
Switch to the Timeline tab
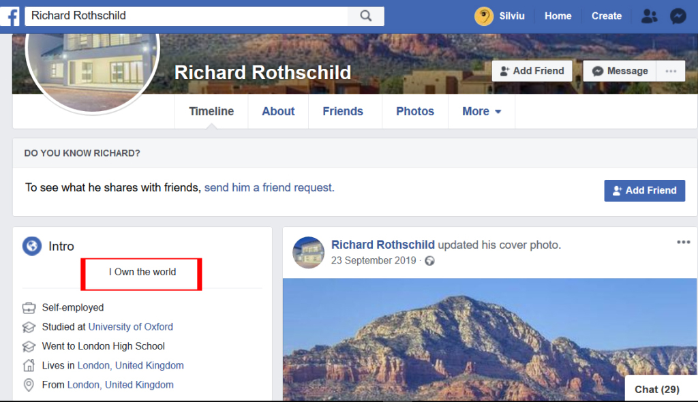(211, 111)
